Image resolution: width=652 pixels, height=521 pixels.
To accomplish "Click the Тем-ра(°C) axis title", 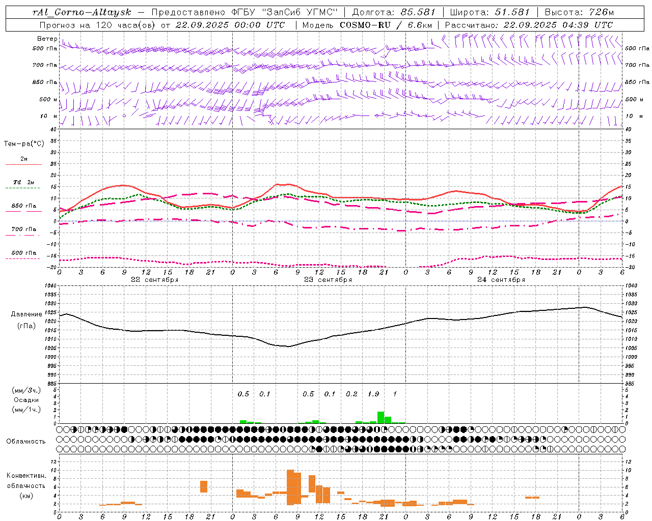I will [x=24, y=143].
